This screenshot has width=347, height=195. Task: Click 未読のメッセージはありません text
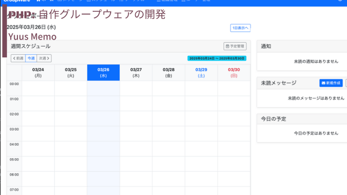coord(316,98)
